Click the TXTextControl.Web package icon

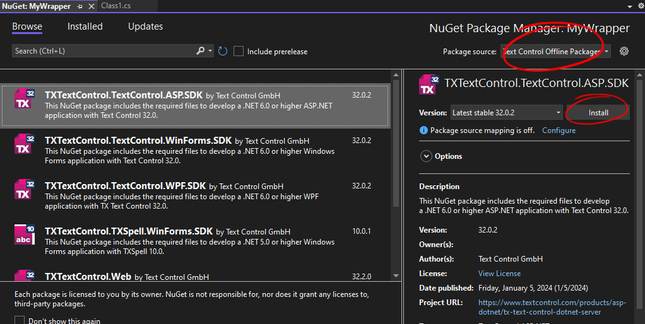click(25, 275)
